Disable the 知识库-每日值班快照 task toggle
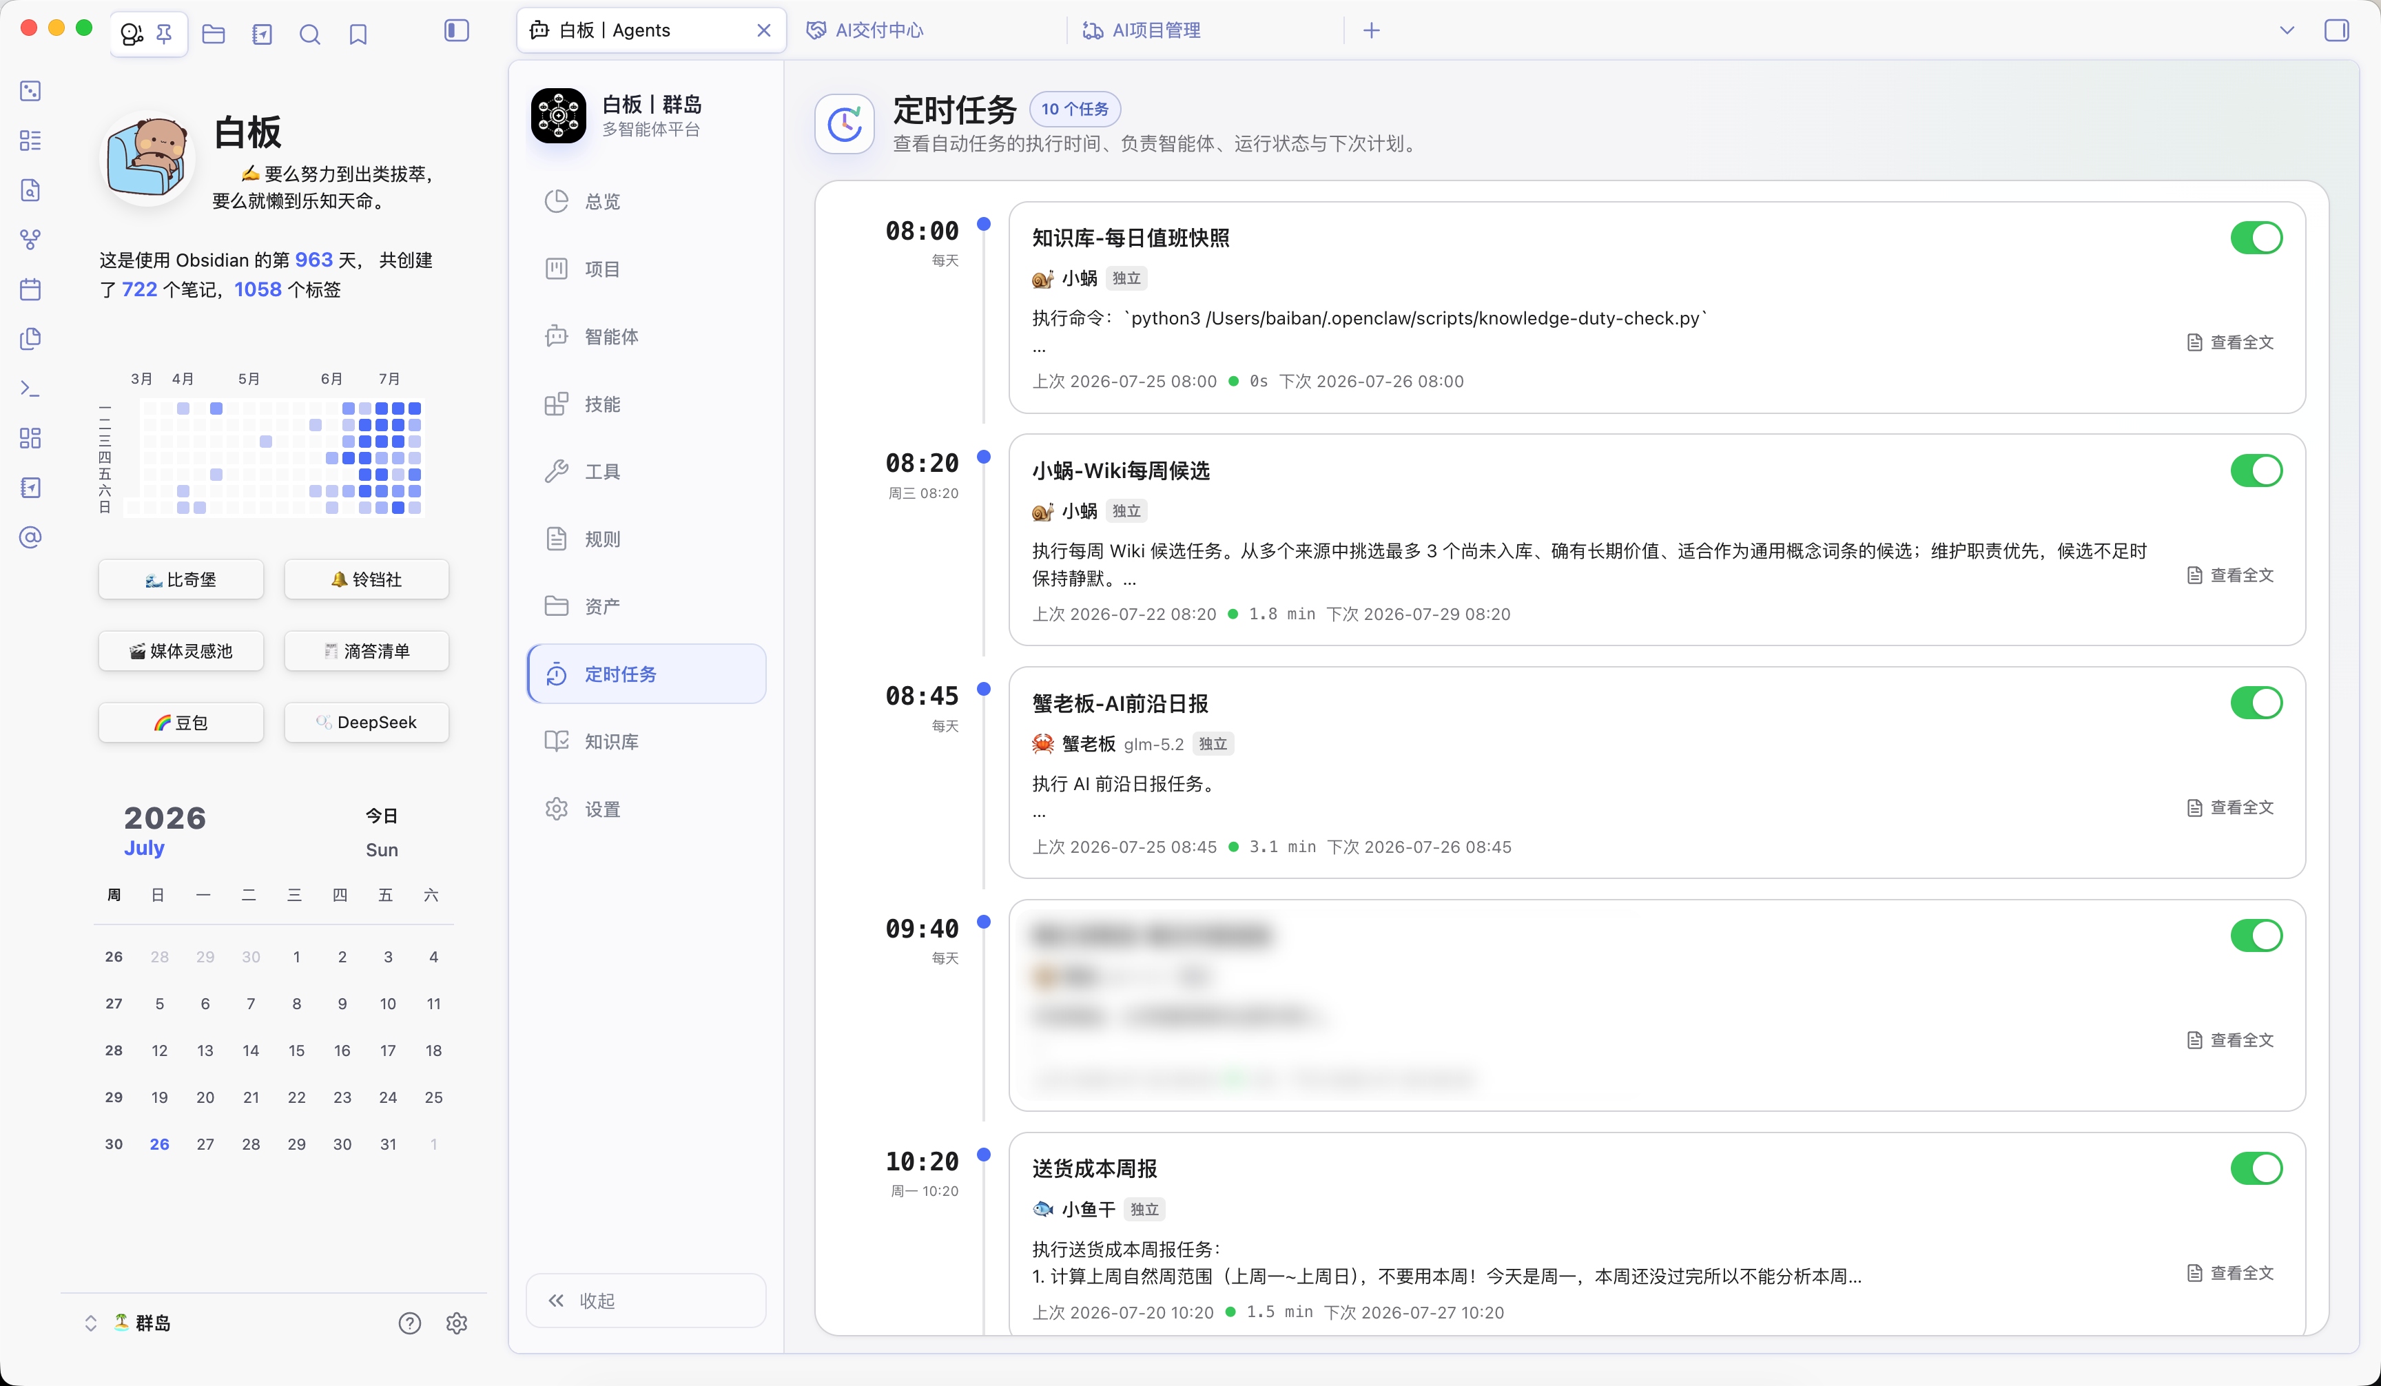This screenshot has height=1386, width=2381. click(x=2256, y=238)
